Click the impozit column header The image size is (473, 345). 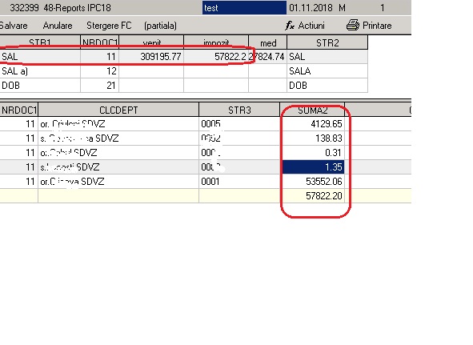[216, 42]
